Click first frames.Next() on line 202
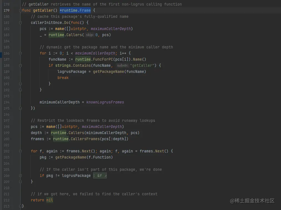 point(81,151)
